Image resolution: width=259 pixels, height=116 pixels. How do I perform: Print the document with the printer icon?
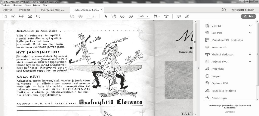click(21, 16)
